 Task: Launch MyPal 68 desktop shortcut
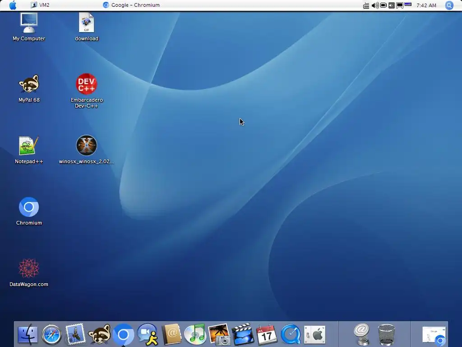point(29,89)
